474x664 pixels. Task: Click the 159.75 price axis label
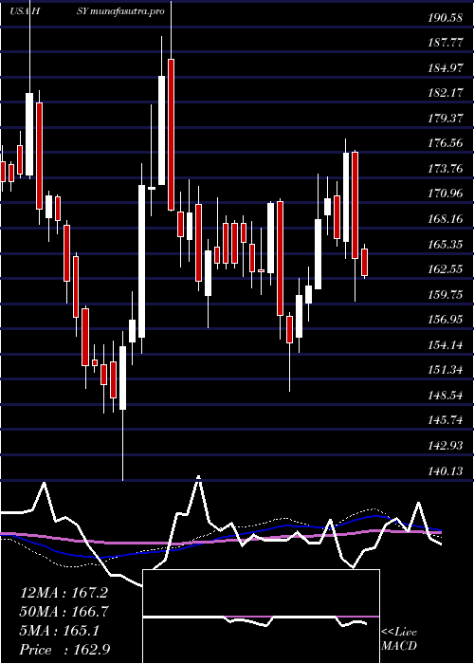pyautogui.click(x=444, y=295)
